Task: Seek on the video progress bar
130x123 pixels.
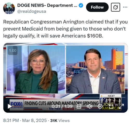Action: coord(66,97)
